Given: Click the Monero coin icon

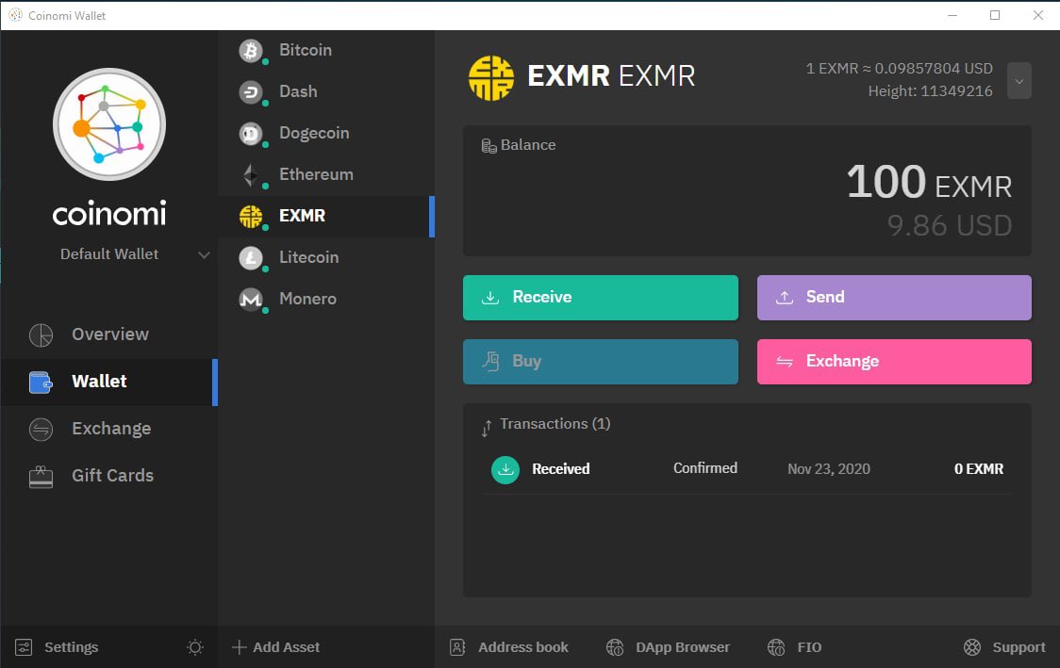Looking at the screenshot, I should tap(251, 300).
